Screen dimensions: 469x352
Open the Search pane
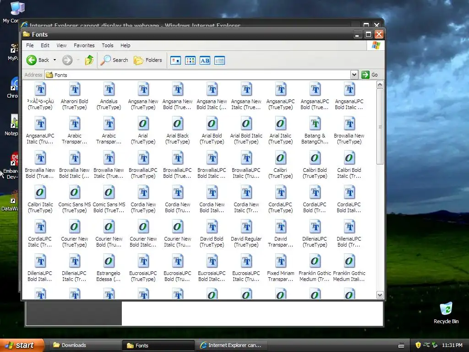click(114, 60)
